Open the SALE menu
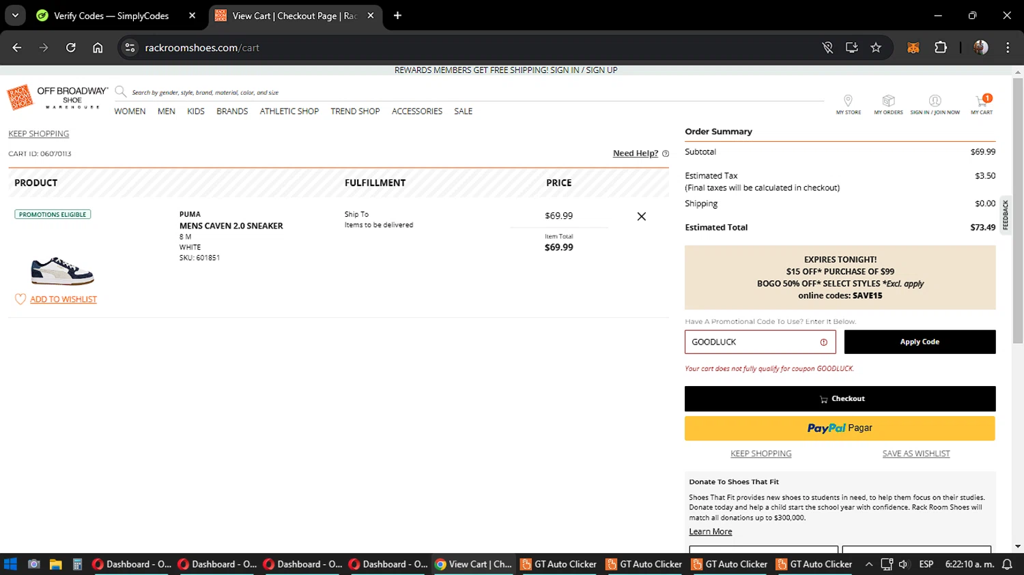Viewport: 1024px width, 575px height. pyautogui.click(x=464, y=111)
